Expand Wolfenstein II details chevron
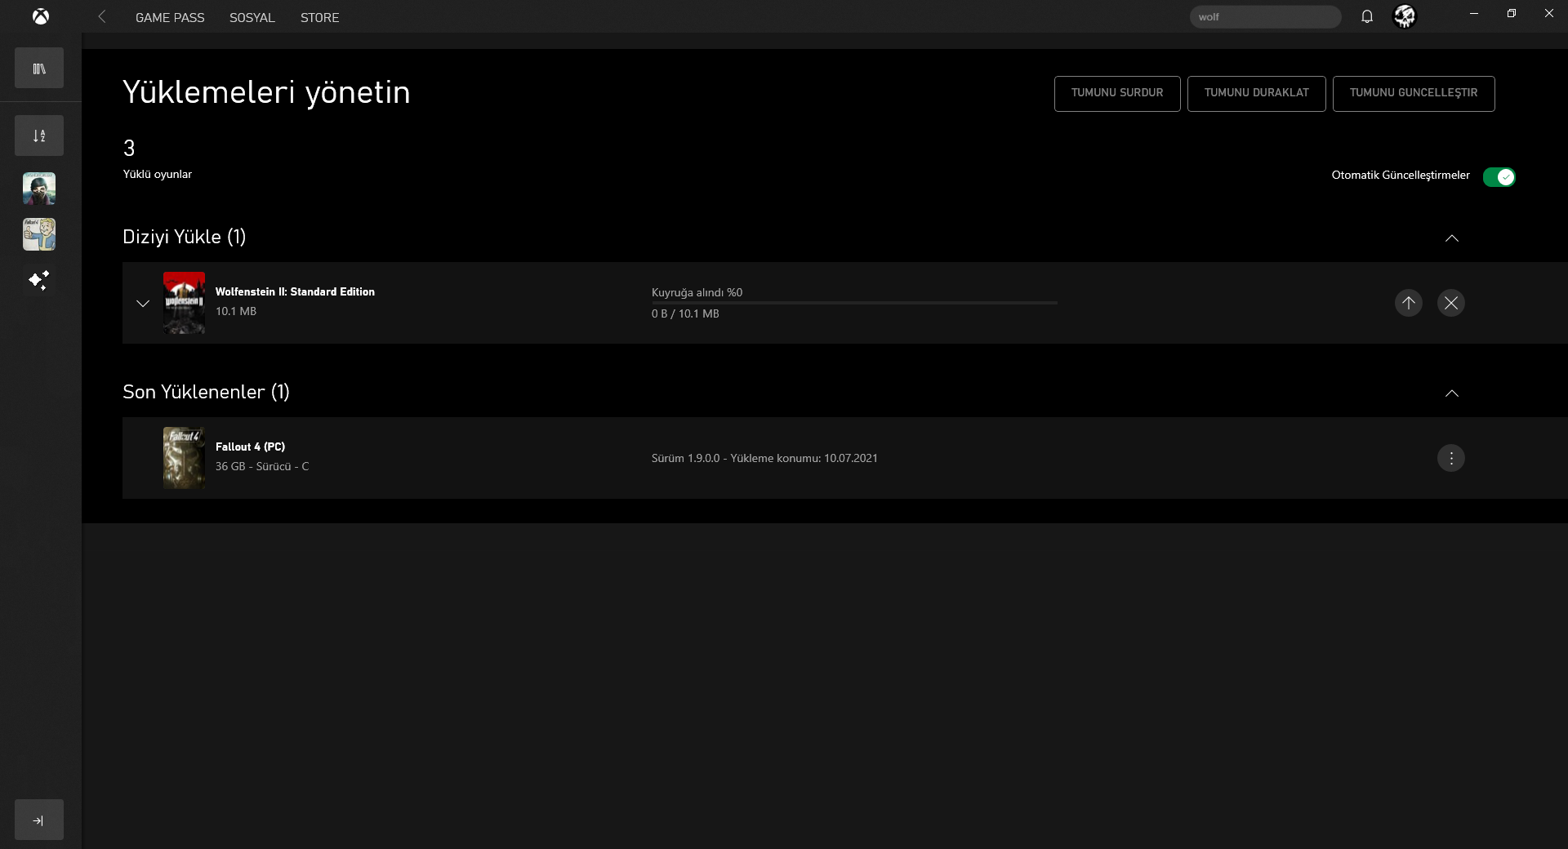1568x849 pixels. [143, 303]
